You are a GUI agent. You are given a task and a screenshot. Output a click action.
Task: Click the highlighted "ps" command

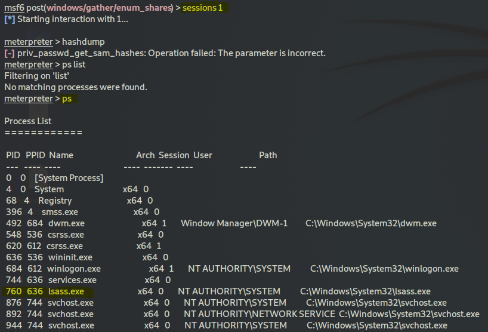(67, 99)
